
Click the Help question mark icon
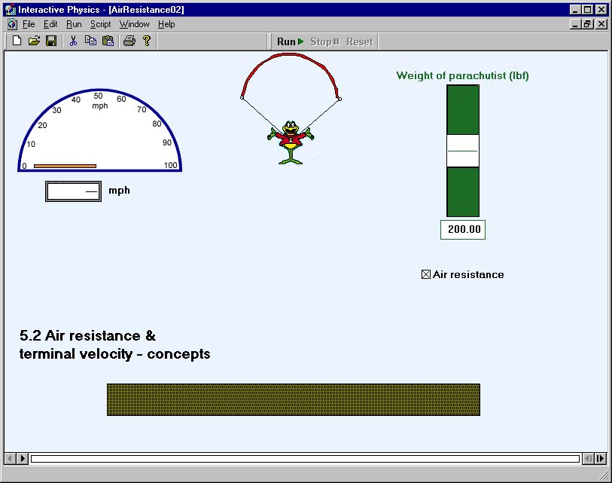[x=147, y=41]
